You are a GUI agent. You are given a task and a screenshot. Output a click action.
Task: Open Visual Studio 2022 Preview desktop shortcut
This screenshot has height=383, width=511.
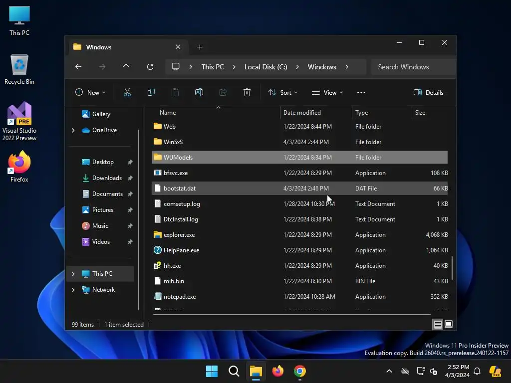click(19, 122)
